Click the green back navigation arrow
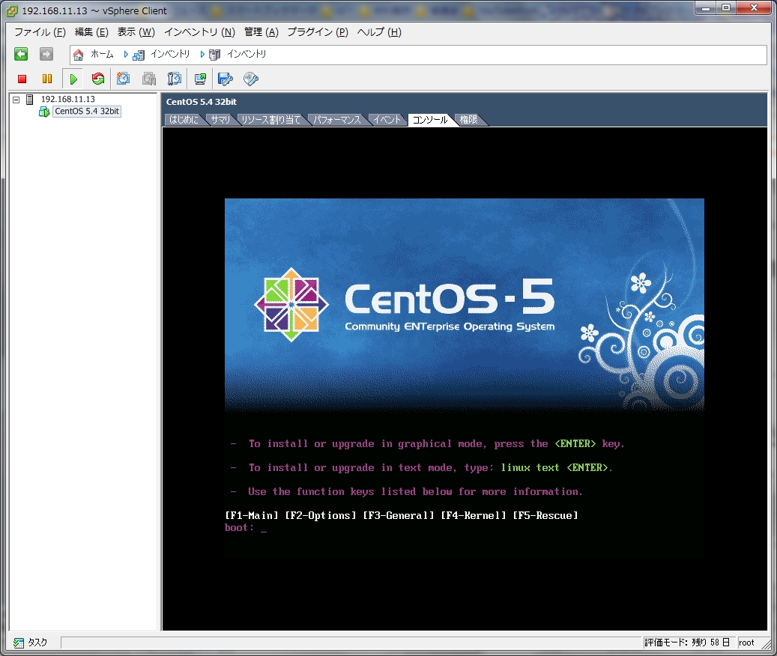The image size is (777, 656). point(21,54)
